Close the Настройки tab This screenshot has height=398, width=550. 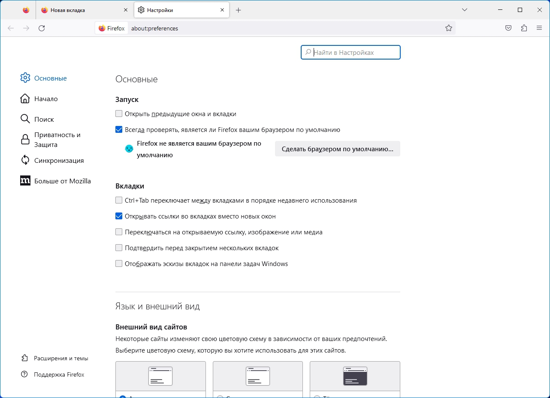[222, 10]
